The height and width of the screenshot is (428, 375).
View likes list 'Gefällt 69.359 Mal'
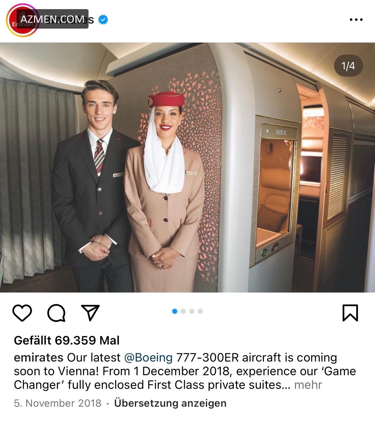tap(67, 340)
